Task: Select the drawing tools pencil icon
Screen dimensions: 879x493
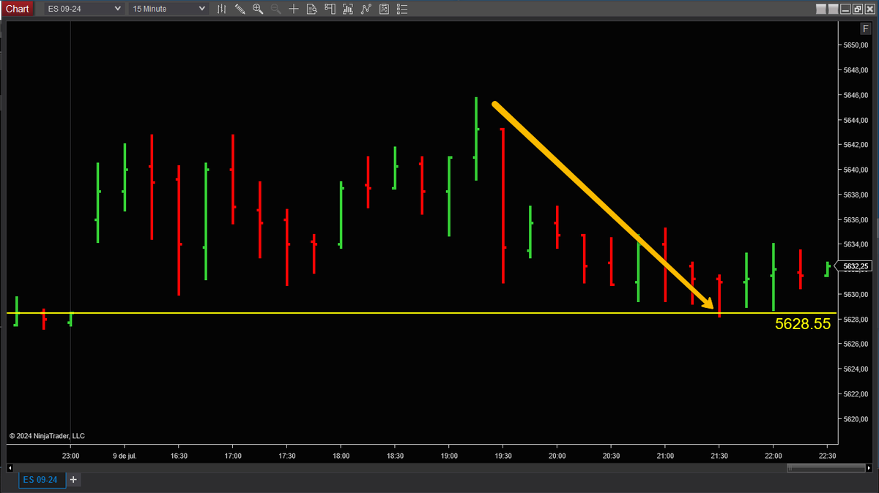Action: tap(240, 9)
